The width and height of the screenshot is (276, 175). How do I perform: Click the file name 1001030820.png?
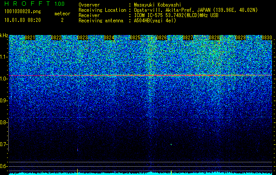pyautogui.click(x=23, y=12)
